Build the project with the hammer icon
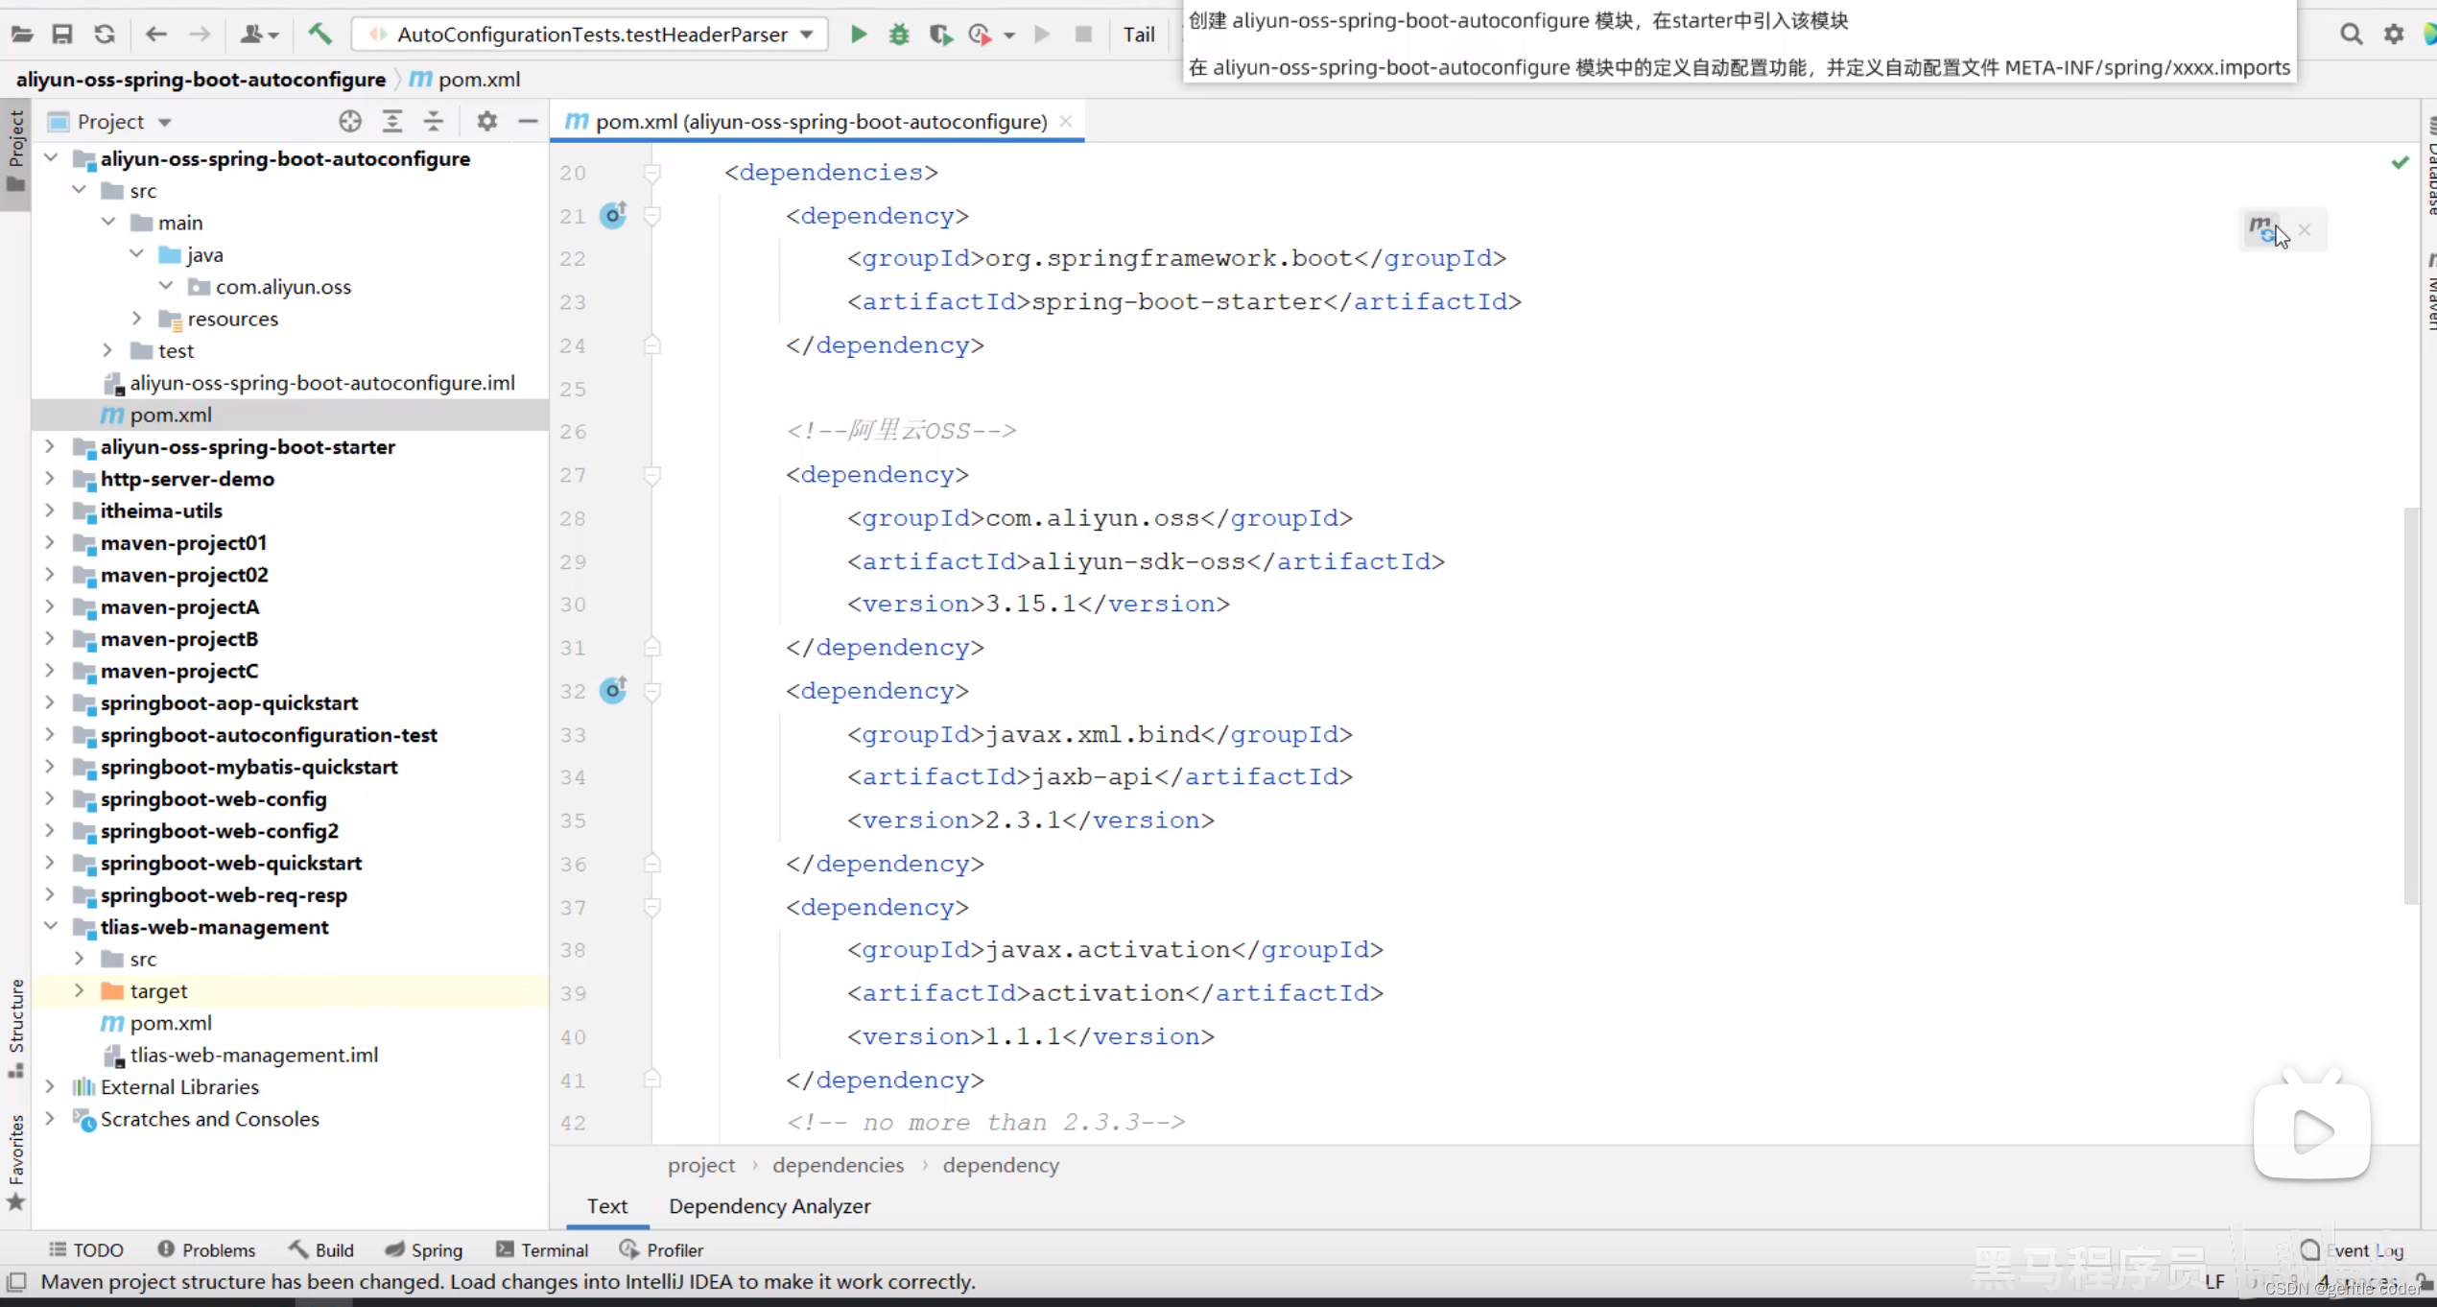The width and height of the screenshot is (2437, 1307). coord(319,35)
